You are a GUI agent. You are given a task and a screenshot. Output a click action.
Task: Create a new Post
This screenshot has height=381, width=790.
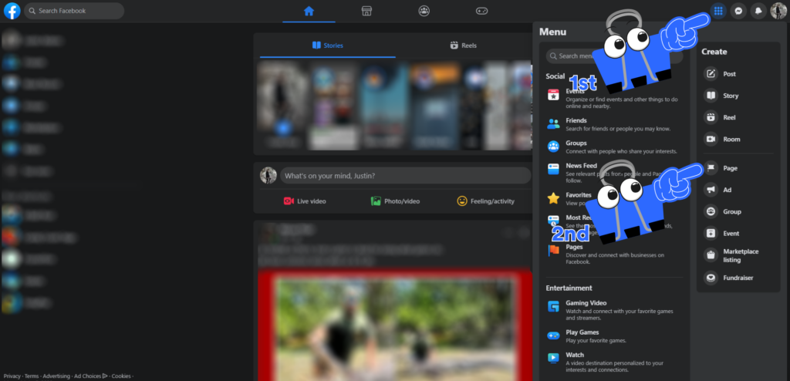coord(738,74)
